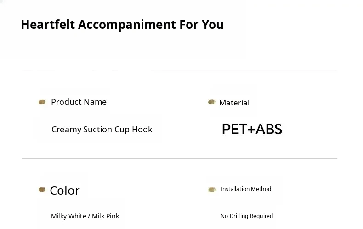Click the Product Name label
363x229 pixels.
pyautogui.click(x=79, y=102)
